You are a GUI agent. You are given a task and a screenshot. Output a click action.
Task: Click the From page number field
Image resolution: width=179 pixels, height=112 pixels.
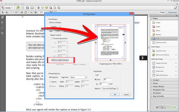107,79
